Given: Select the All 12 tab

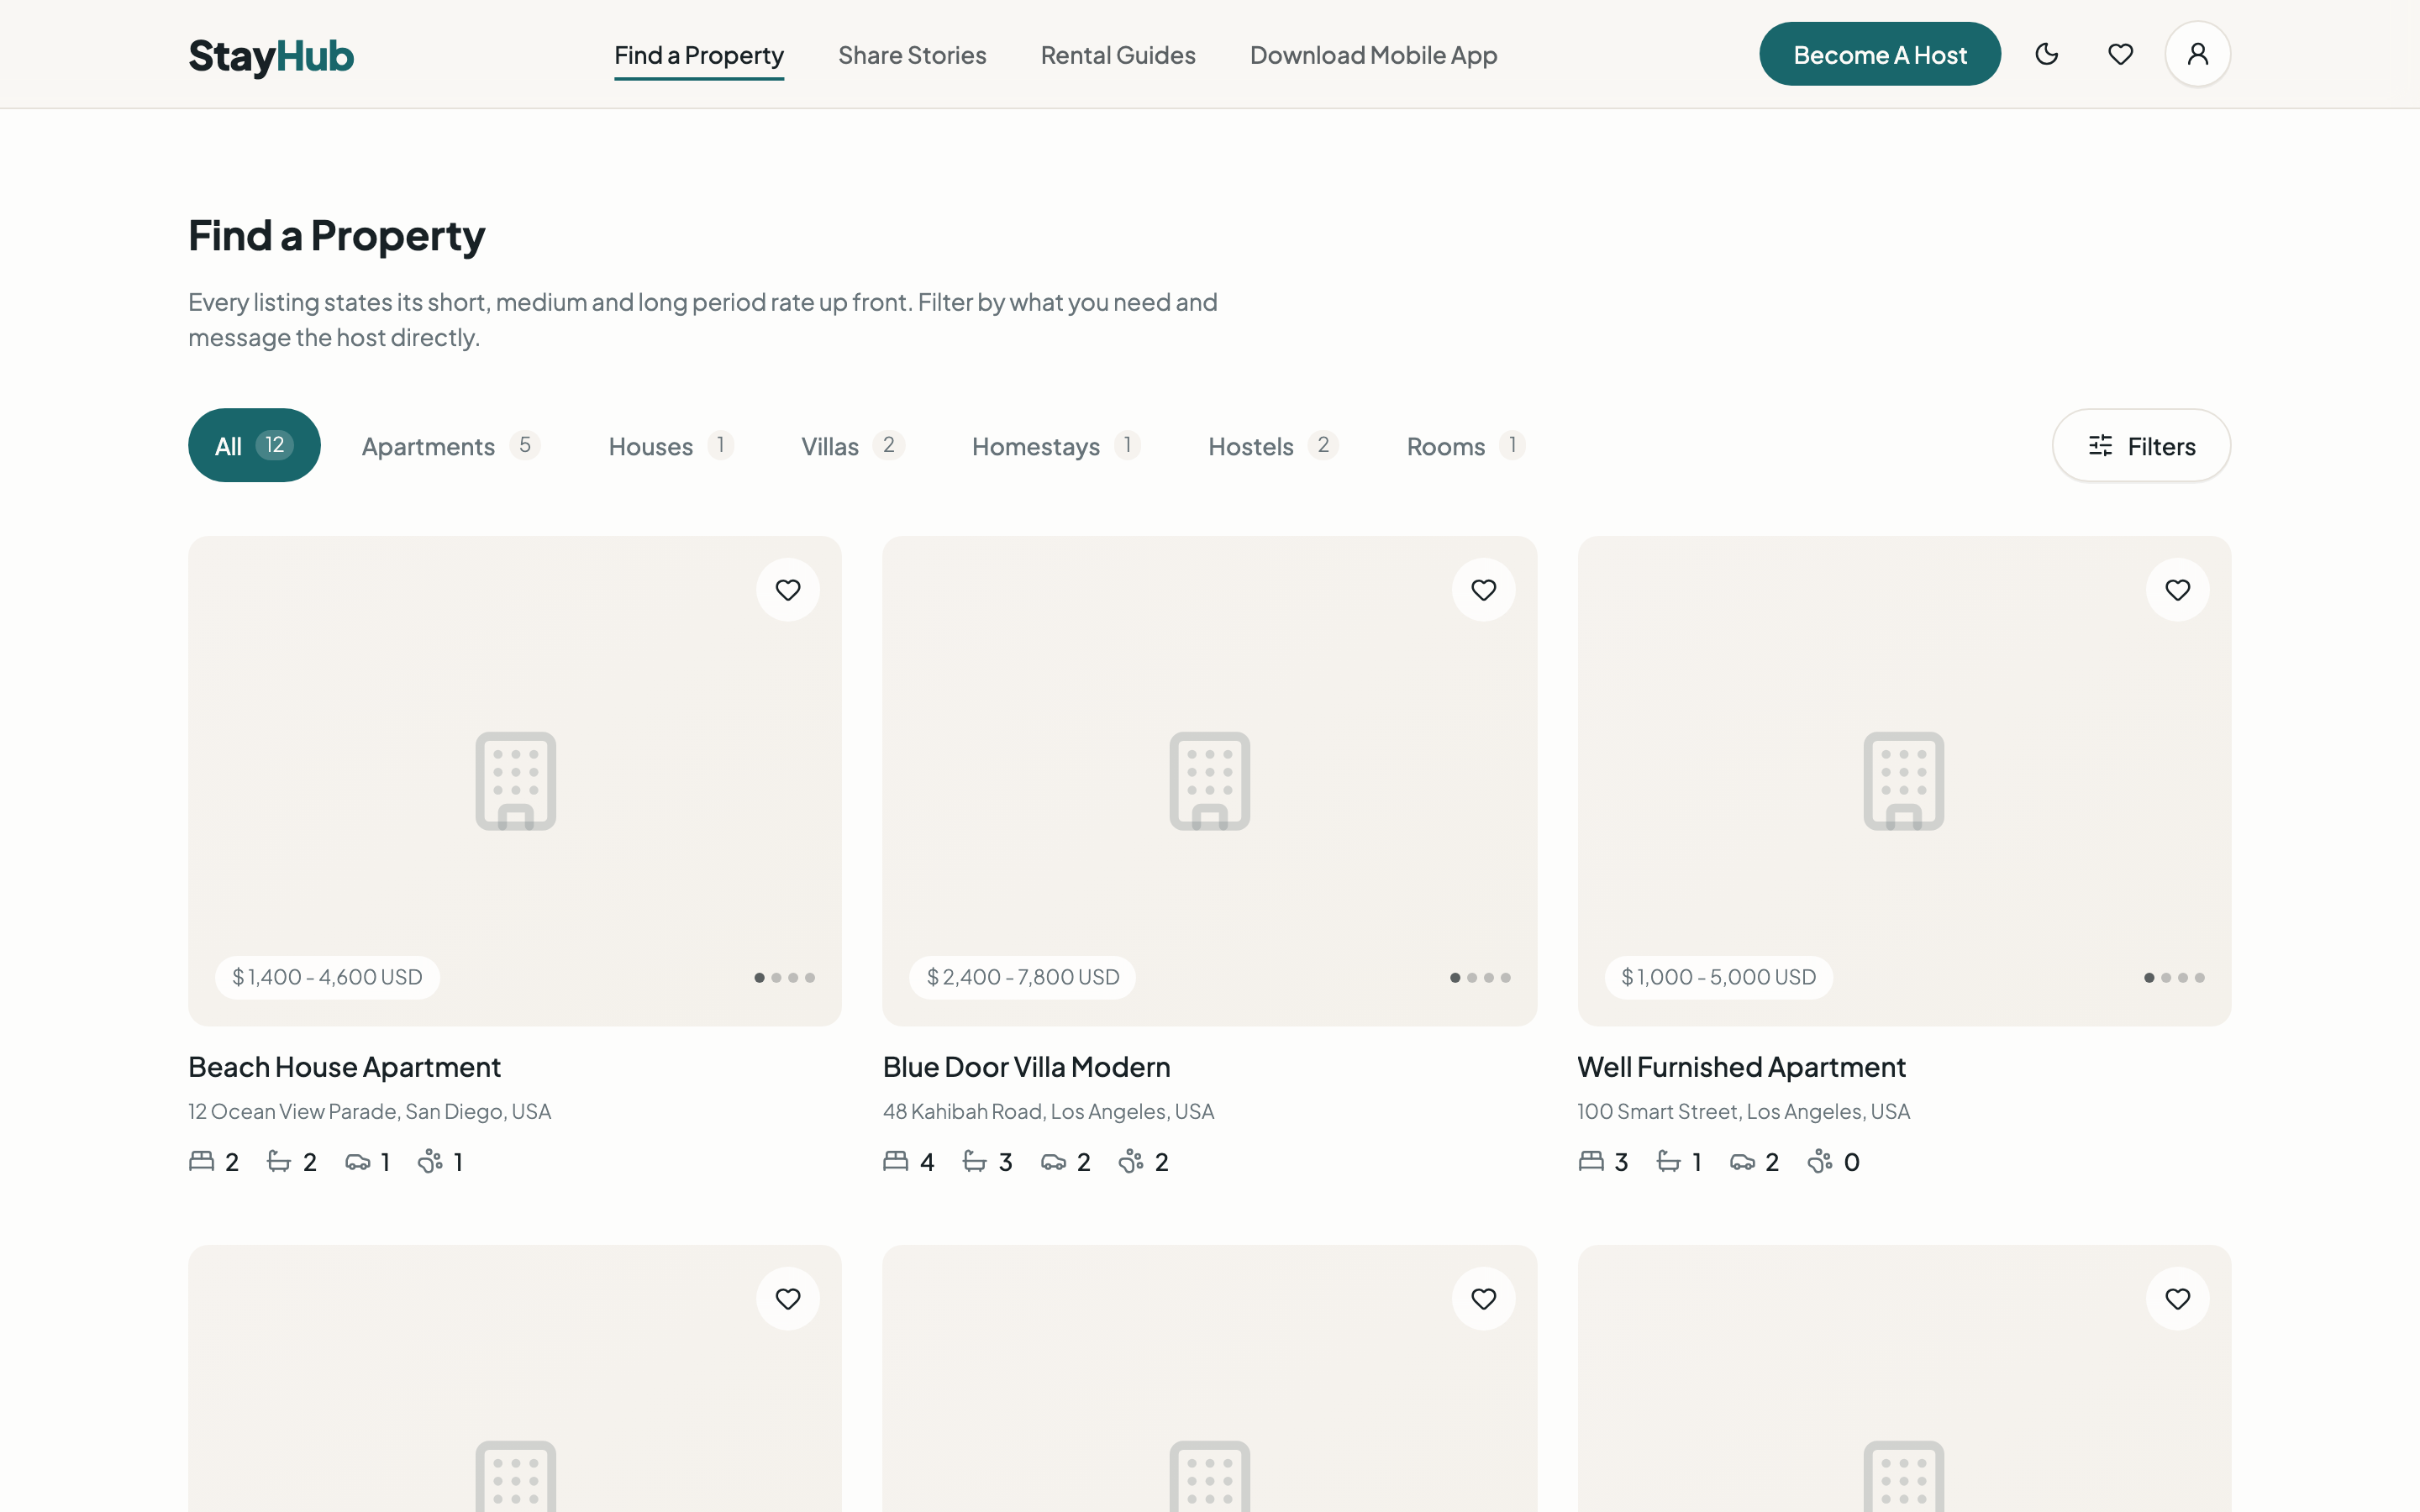Looking at the screenshot, I should [254, 445].
